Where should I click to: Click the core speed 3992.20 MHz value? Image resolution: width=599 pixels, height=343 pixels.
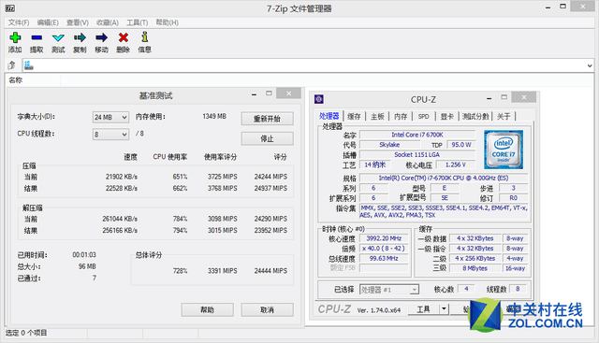click(x=384, y=238)
